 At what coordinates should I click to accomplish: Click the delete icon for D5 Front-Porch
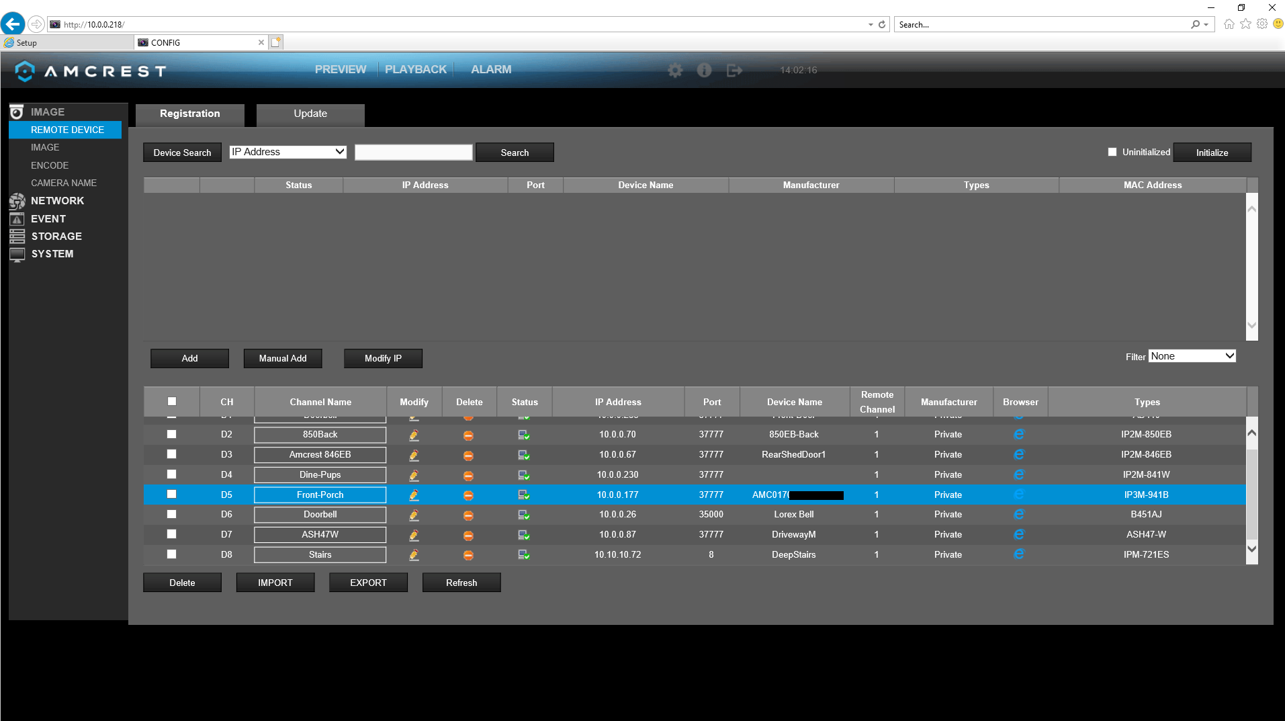tap(468, 495)
